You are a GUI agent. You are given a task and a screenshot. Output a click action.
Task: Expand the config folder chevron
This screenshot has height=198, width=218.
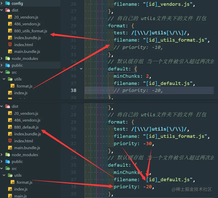(x=1, y=3)
